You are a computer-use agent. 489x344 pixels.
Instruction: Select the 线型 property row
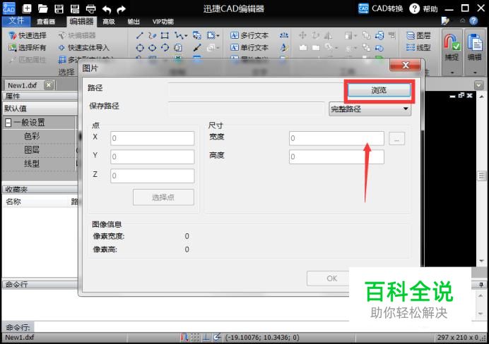40,164
